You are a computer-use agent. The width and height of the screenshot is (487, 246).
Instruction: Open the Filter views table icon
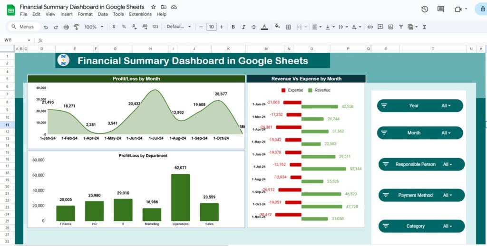click(x=412, y=27)
